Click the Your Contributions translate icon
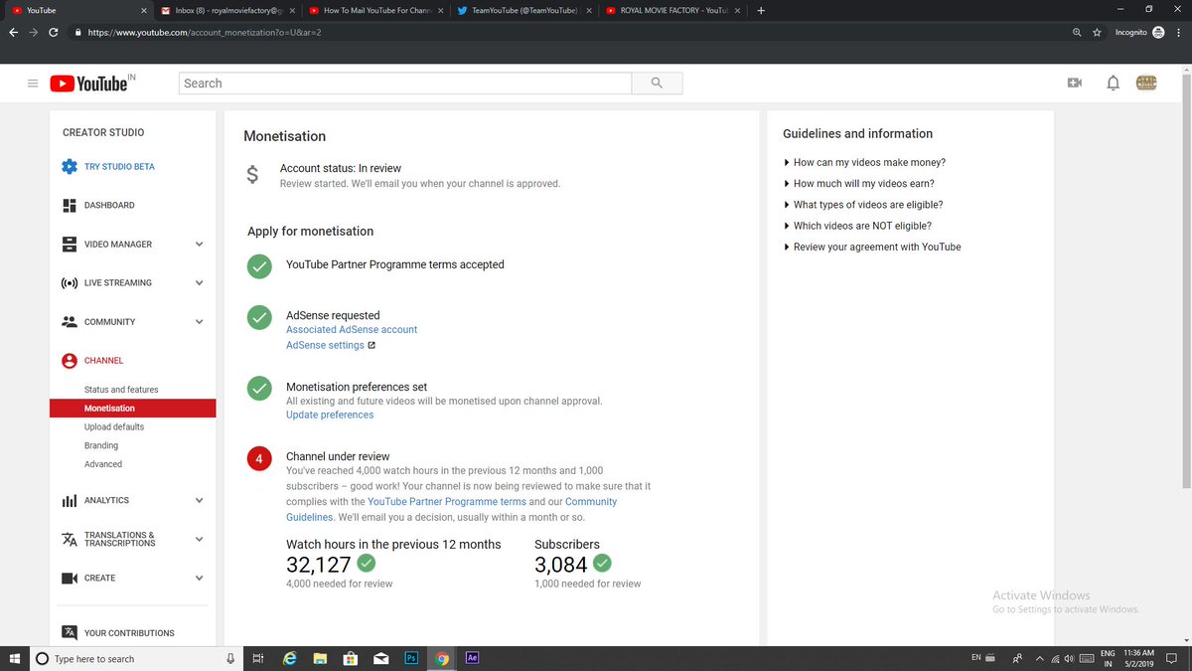This screenshot has width=1192, height=671. coord(70,632)
